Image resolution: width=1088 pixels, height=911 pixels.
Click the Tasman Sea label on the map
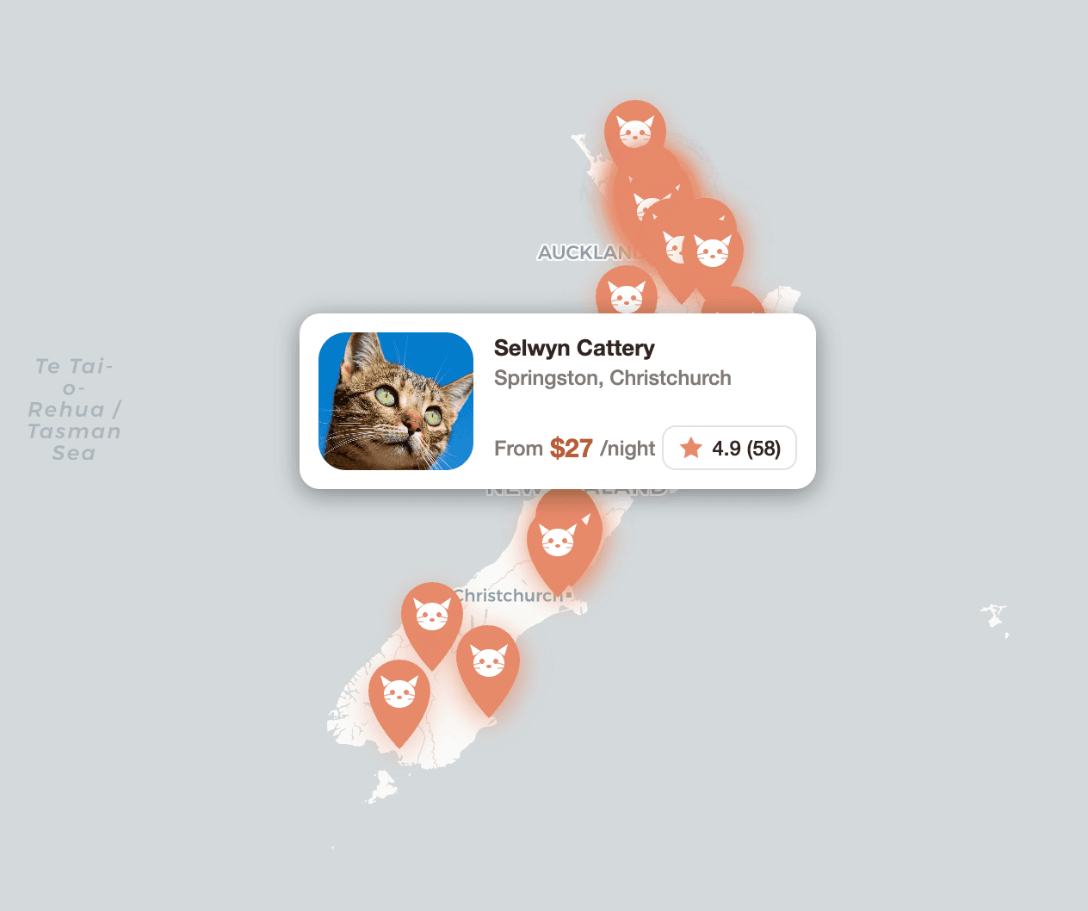74,409
